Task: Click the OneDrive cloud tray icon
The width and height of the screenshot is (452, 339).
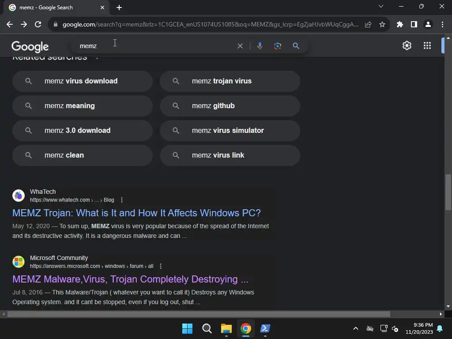Action: [x=370, y=328]
